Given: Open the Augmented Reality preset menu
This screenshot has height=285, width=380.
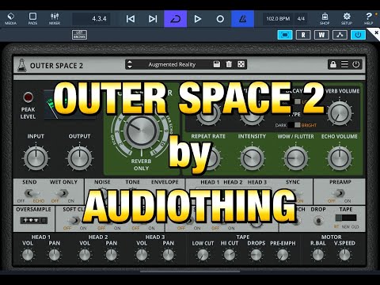Looking at the screenshot, I should click(172, 64).
